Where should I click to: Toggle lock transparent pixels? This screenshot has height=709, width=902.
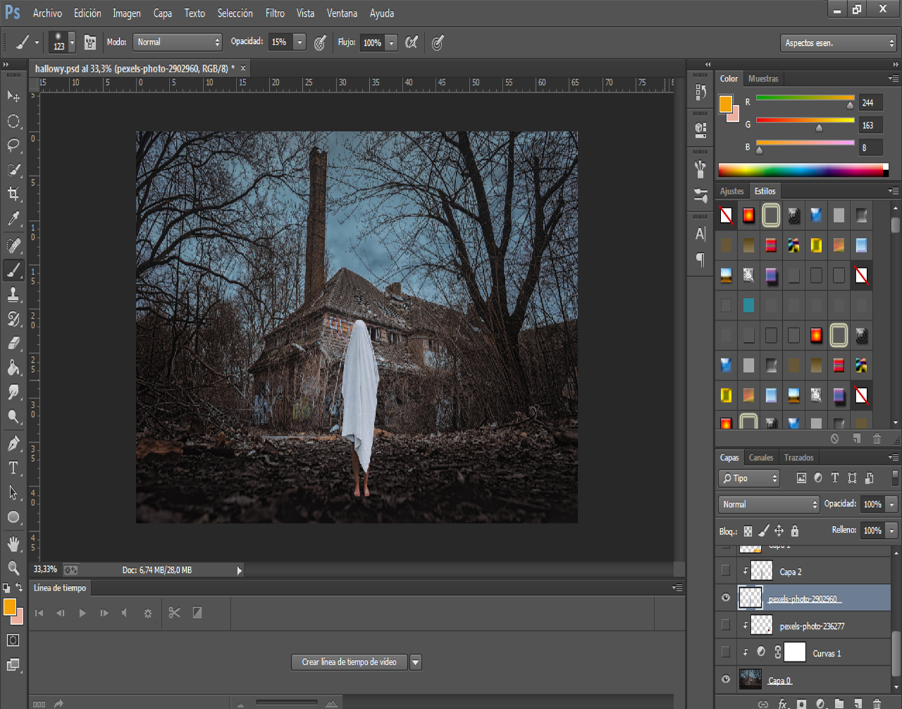(748, 531)
